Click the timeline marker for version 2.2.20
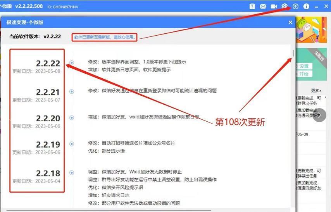The width and height of the screenshot is (331, 212). (x=72, y=117)
